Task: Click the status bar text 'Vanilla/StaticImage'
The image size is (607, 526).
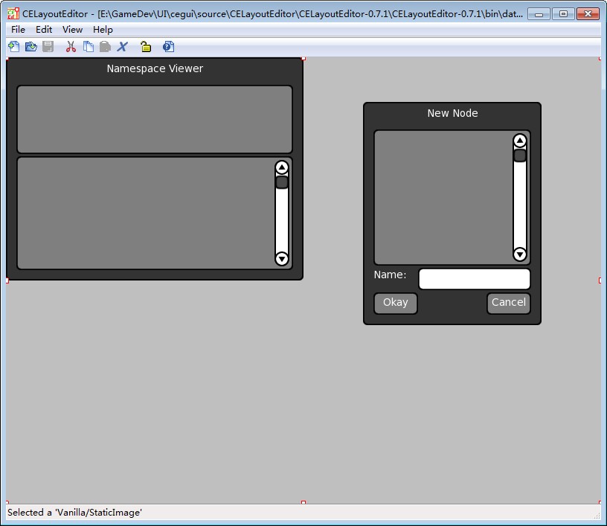Action: pyautogui.click(x=99, y=513)
